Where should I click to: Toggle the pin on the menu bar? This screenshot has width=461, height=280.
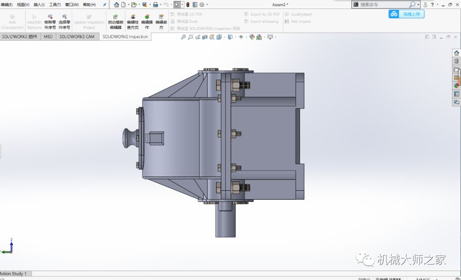click(x=105, y=5)
